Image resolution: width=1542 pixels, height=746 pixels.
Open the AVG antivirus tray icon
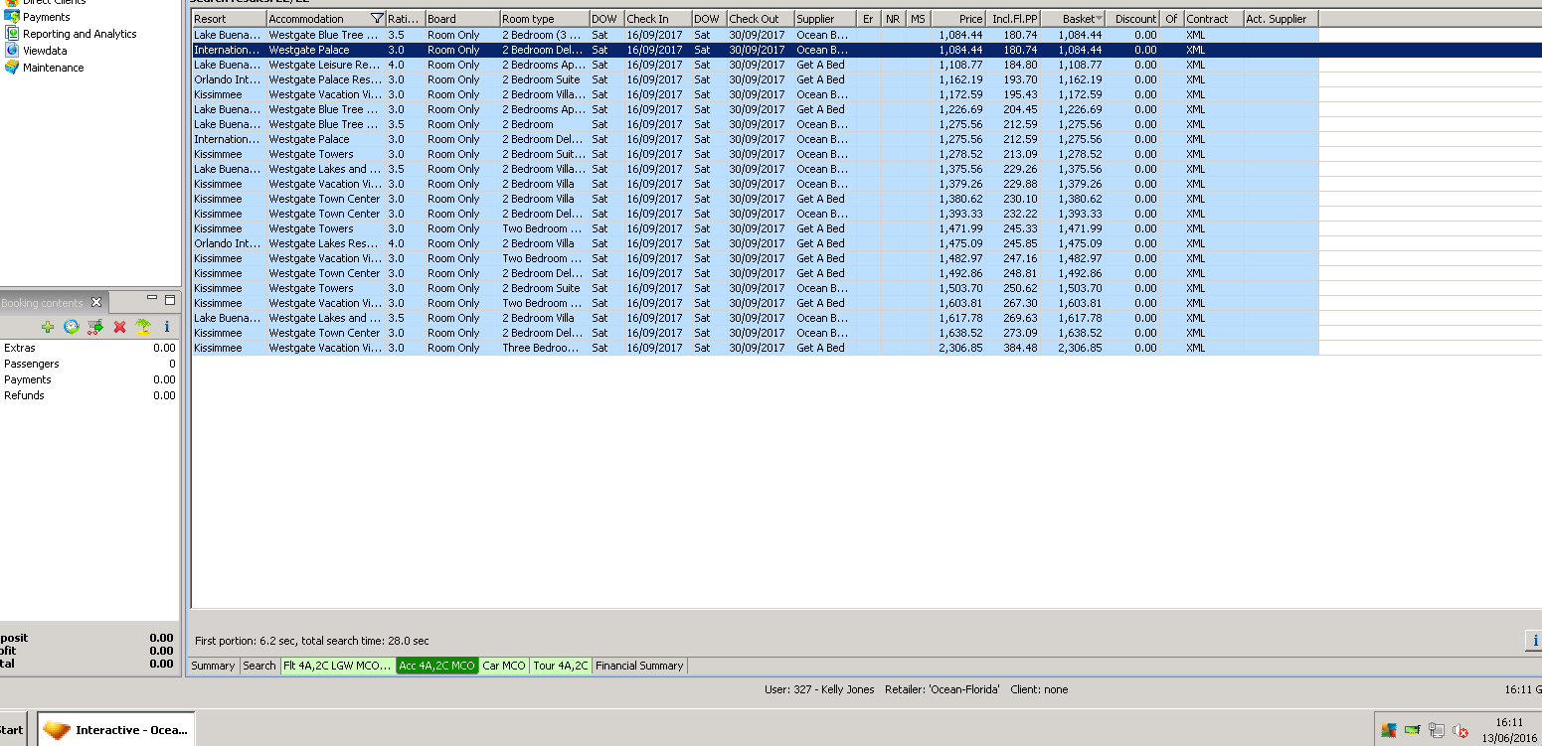[1389, 731]
